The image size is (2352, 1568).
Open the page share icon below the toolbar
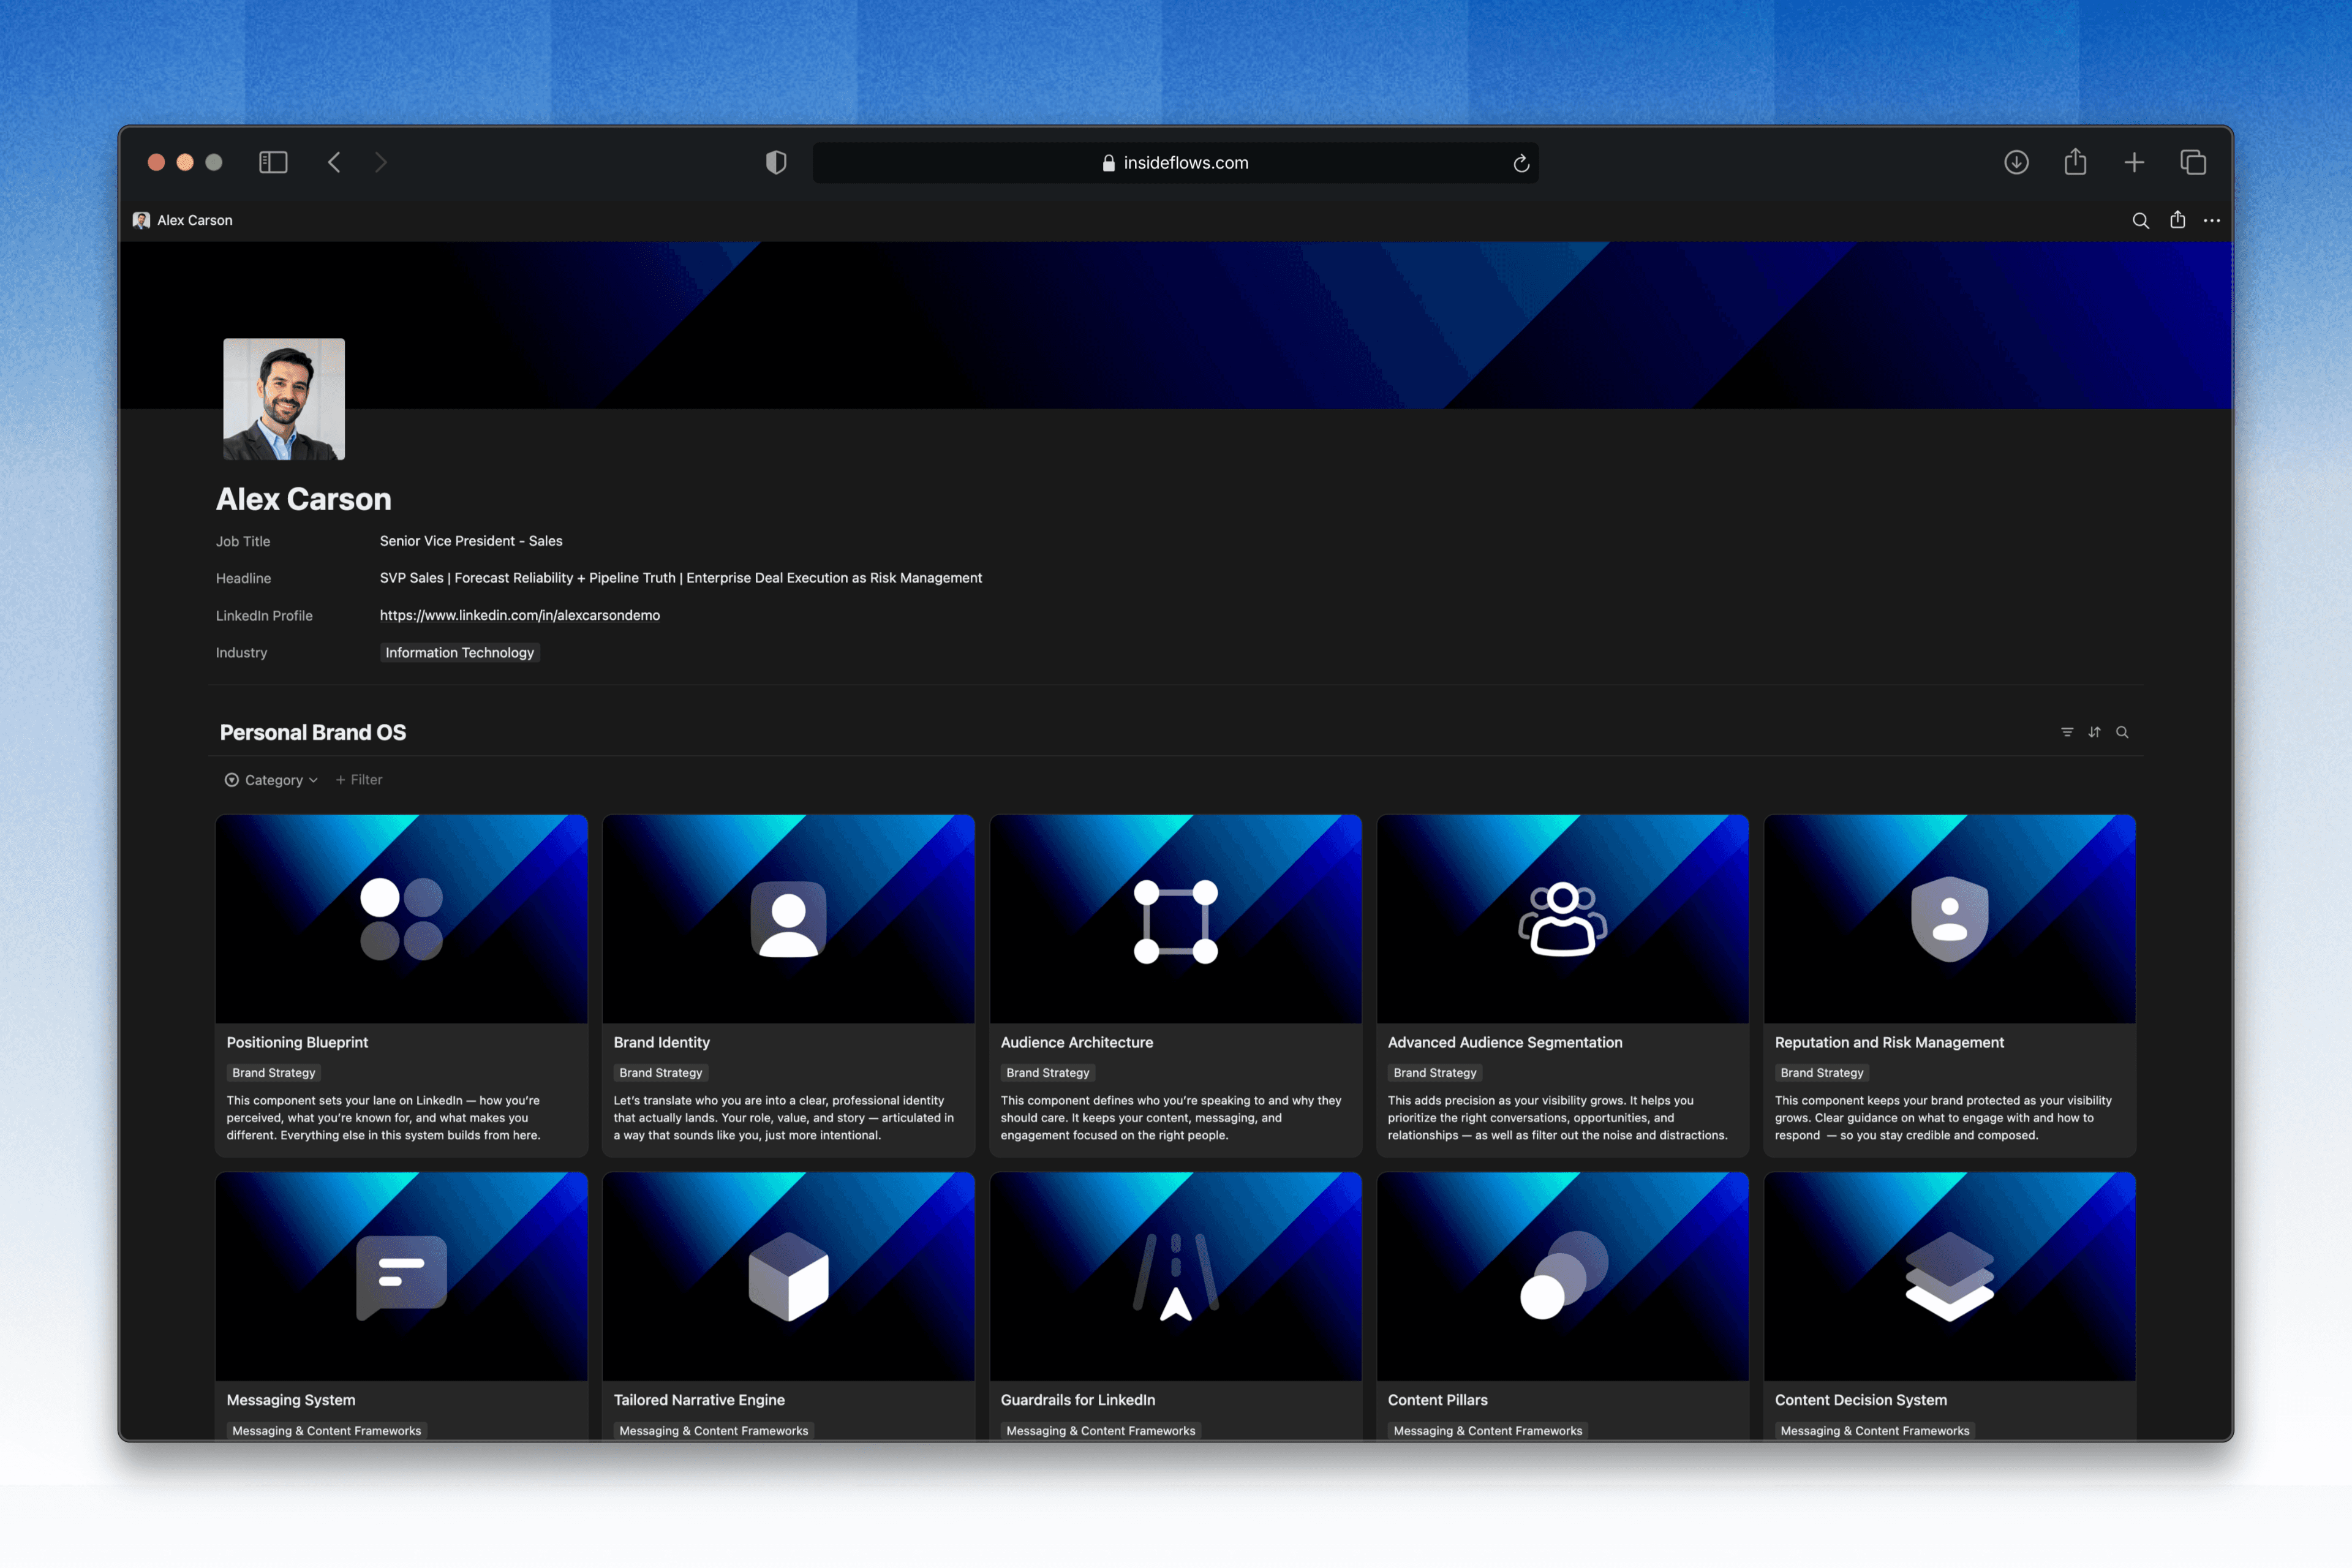pyautogui.click(x=2177, y=220)
